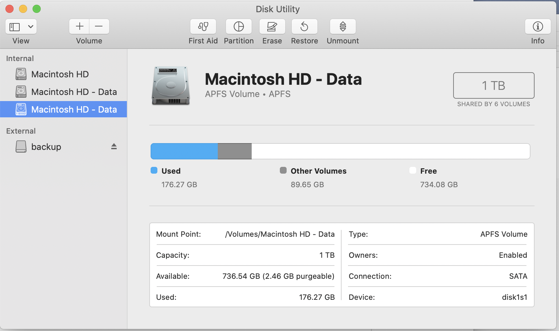Click the Enabled value beside Owners
This screenshot has height=331, width=559.
coord(513,255)
